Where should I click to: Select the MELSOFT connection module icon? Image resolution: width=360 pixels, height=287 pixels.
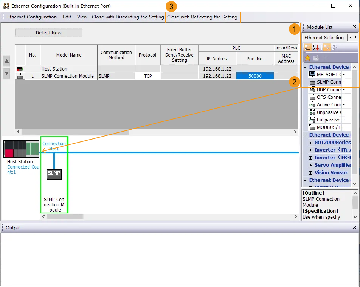(312, 74)
